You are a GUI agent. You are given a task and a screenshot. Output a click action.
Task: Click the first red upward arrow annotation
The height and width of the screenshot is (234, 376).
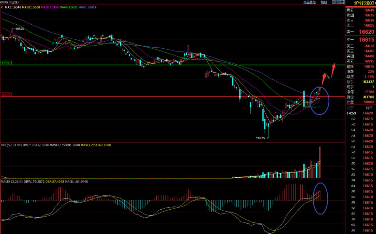(x=324, y=79)
